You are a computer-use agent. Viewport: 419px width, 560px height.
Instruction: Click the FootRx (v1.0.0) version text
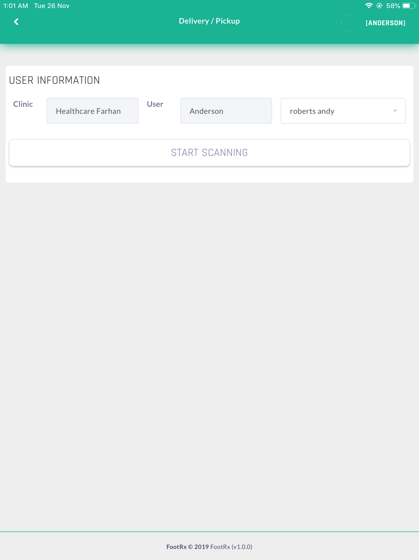coord(231,547)
